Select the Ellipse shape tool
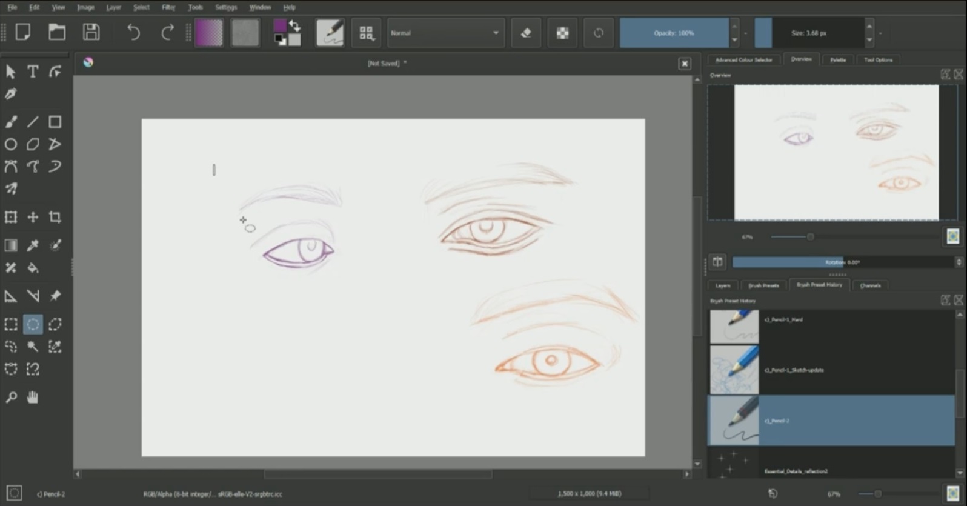 coord(11,144)
